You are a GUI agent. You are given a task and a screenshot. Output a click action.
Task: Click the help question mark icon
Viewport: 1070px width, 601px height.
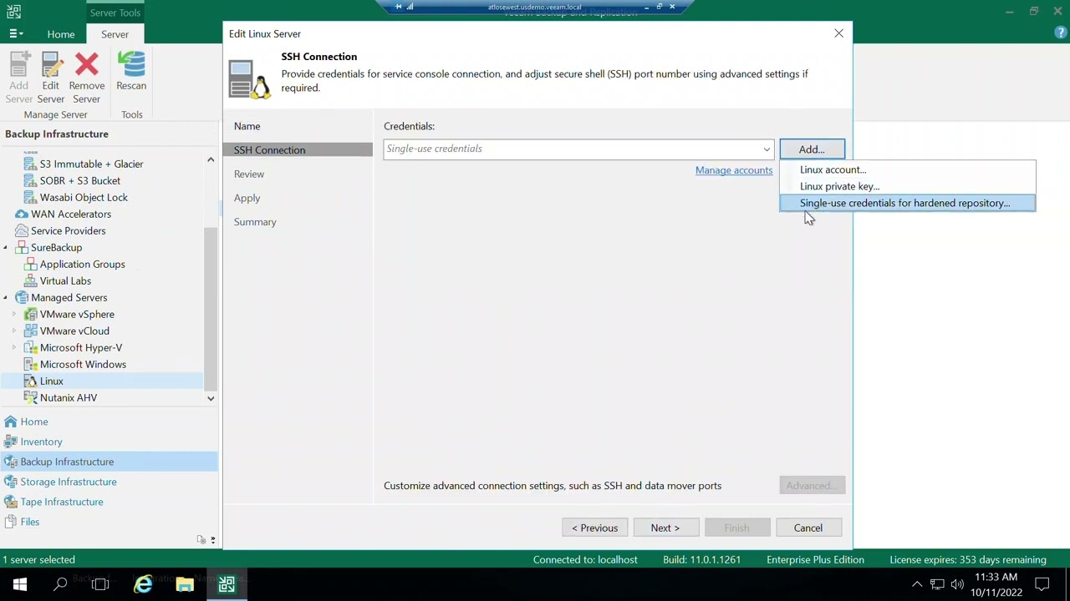(x=1061, y=33)
